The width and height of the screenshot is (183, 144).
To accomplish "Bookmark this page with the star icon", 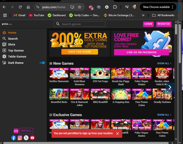I will click(x=79, y=7).
